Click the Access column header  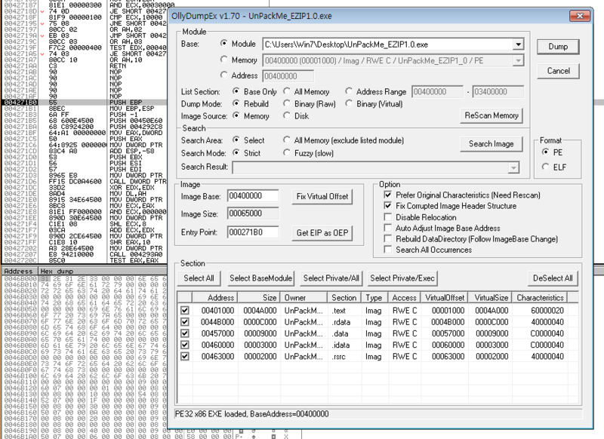405,298
